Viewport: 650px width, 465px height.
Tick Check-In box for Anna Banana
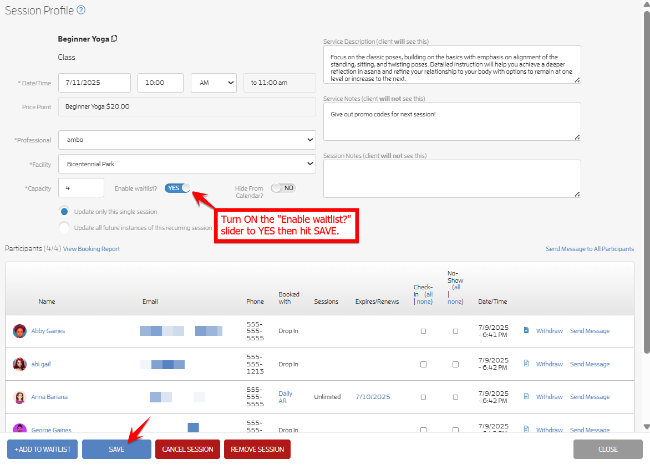tap(423, 397)
